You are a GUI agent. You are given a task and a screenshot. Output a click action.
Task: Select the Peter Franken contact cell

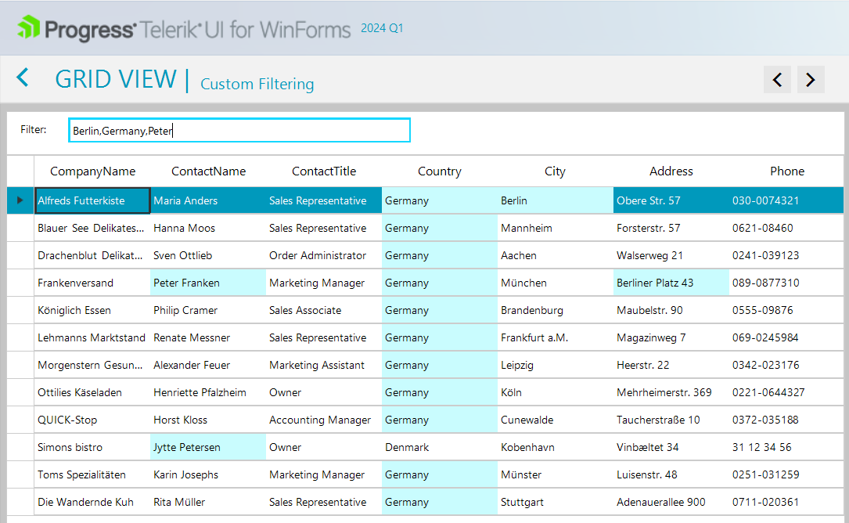coord(208,283)
